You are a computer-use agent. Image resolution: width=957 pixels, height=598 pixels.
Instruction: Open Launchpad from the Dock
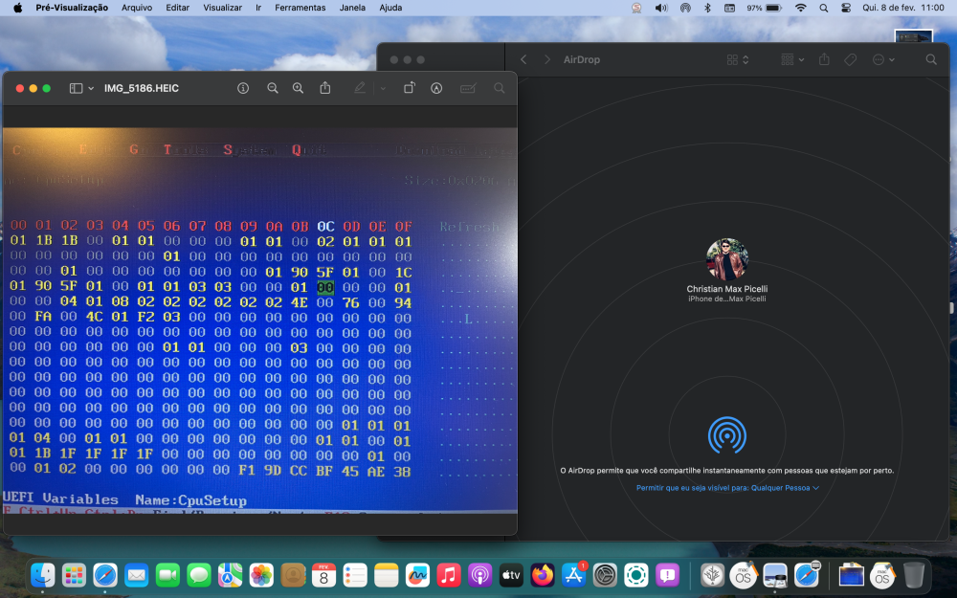click(74, 575)
